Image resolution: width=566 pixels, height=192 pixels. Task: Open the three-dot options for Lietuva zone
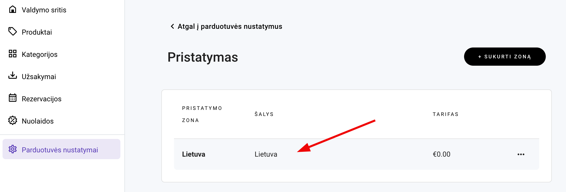[521, 154]
